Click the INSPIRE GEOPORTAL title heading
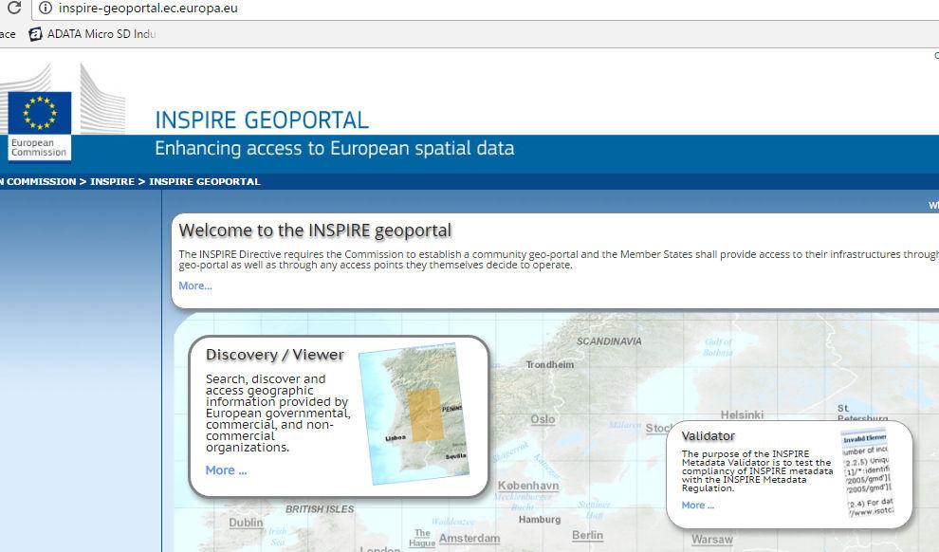 (262, 120)
